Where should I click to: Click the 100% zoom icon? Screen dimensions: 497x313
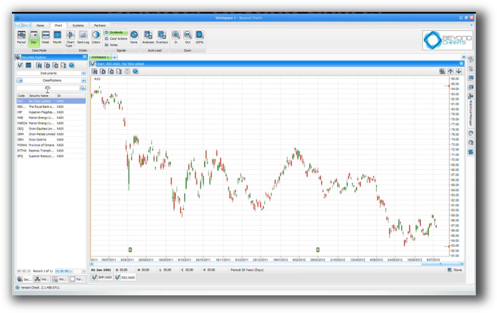[199, 38]
